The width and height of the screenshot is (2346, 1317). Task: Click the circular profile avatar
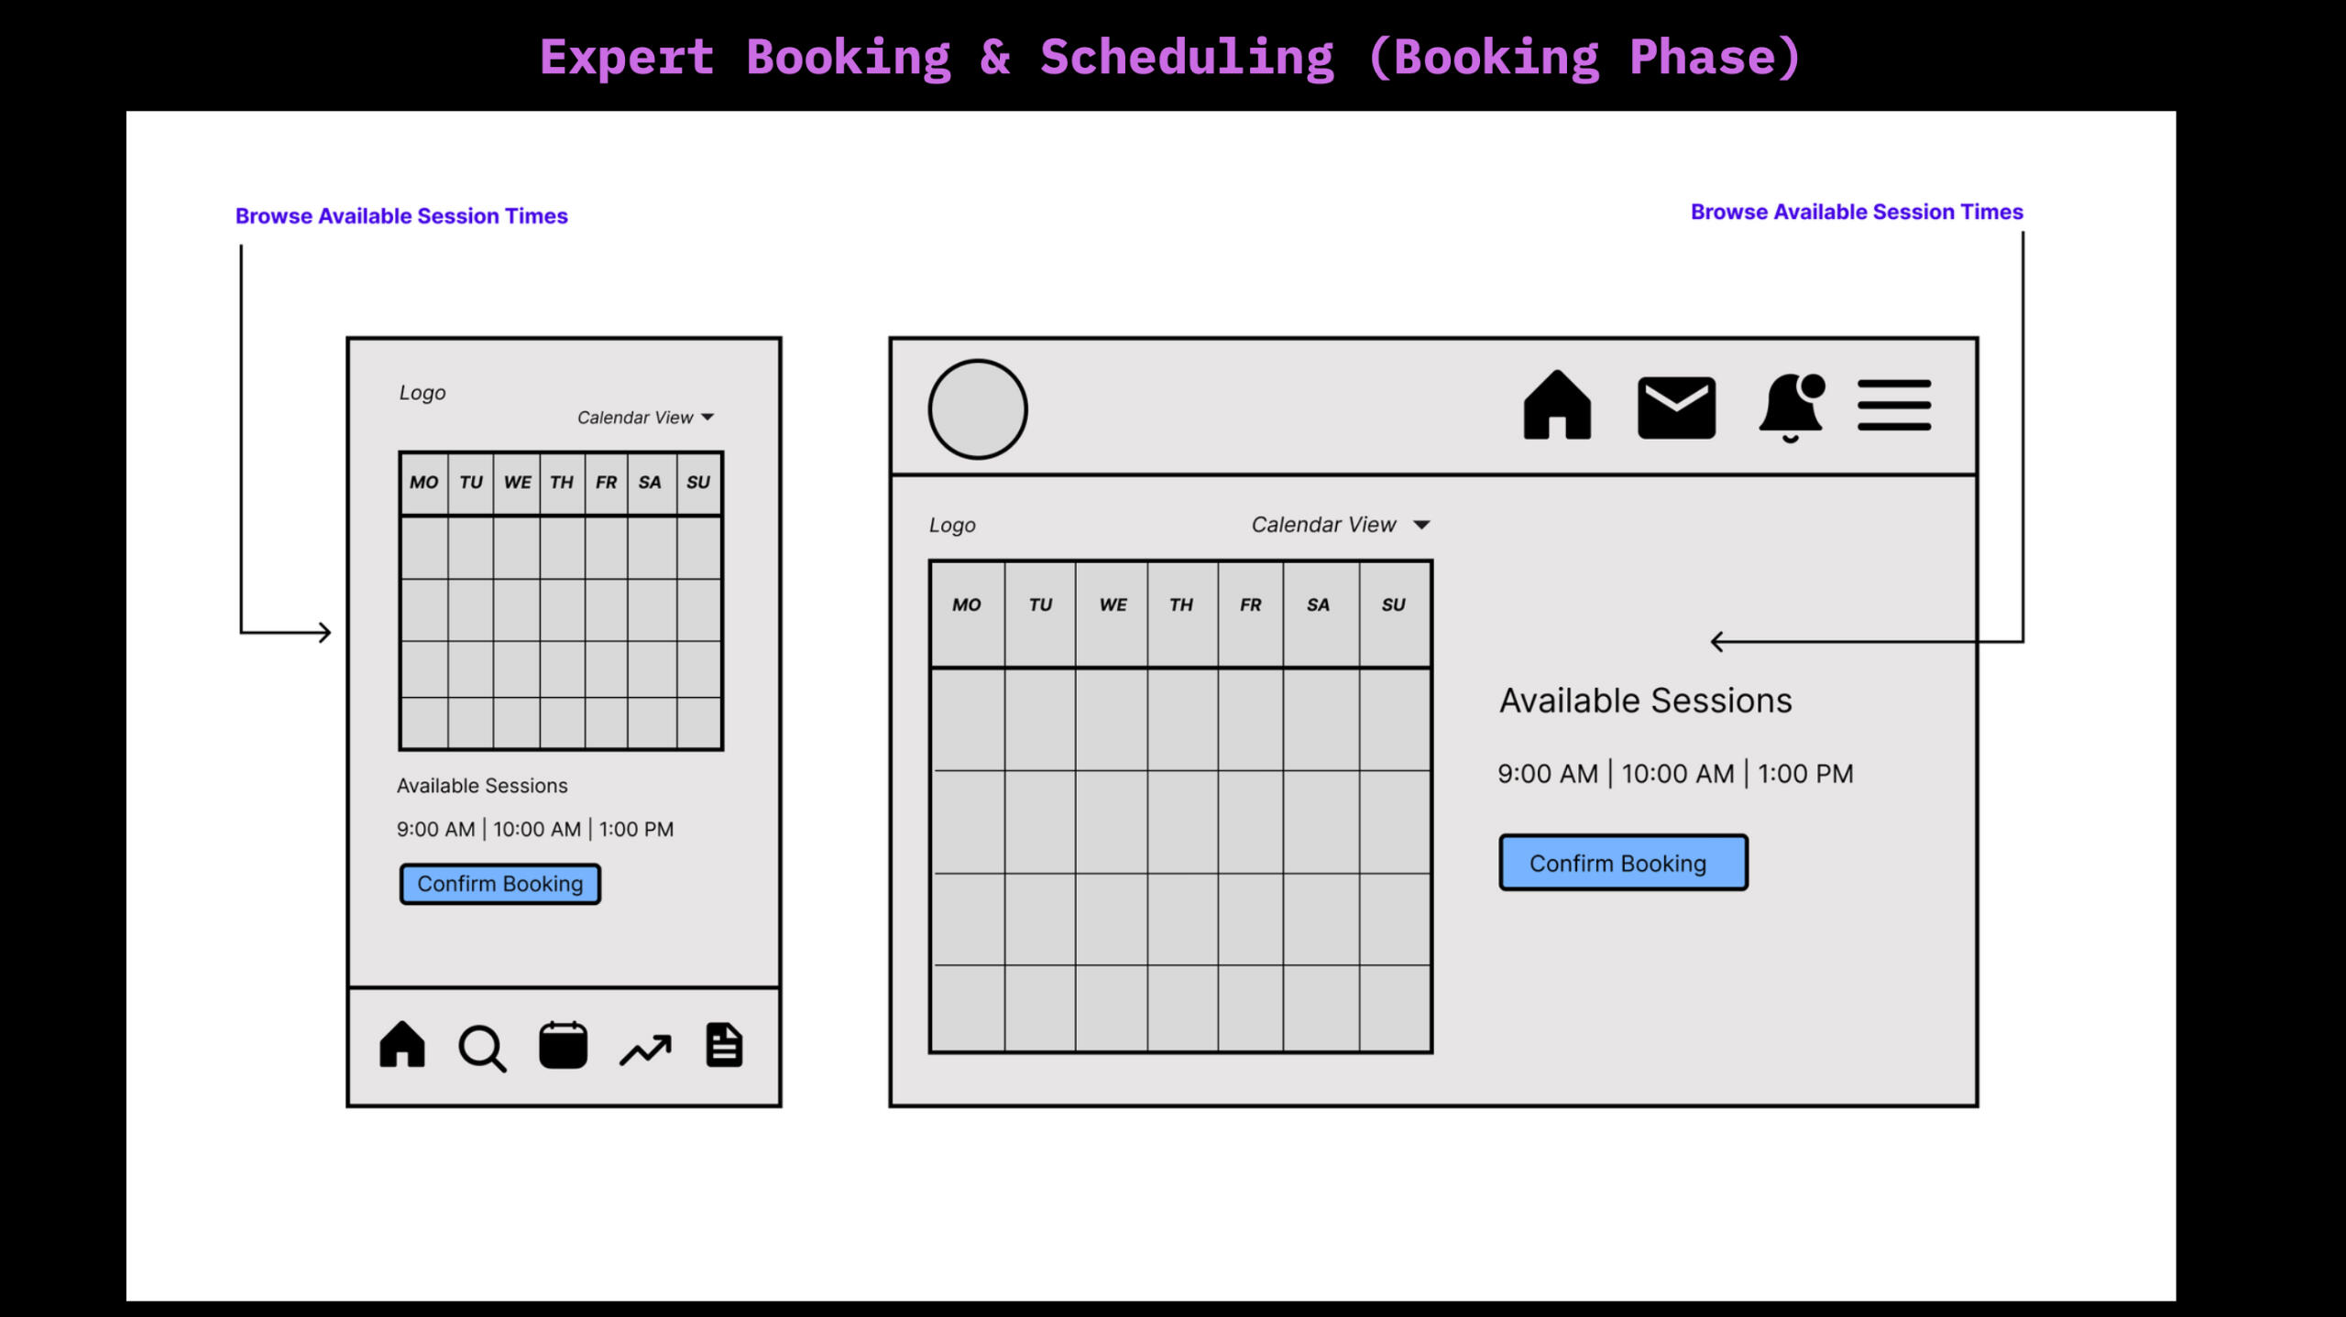977,409
